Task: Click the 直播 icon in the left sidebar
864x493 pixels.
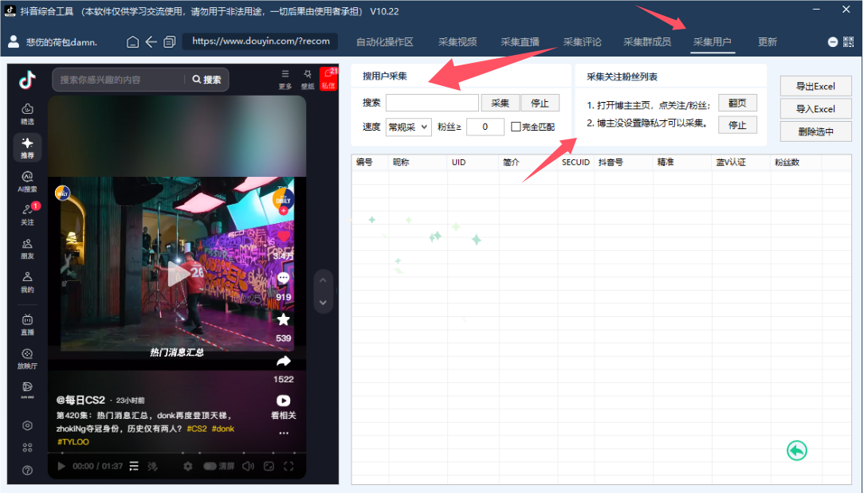Action: [26, 319]
